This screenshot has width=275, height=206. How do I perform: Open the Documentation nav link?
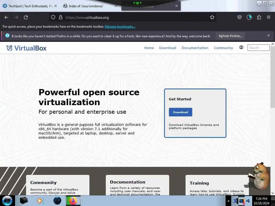coord(195,48)
